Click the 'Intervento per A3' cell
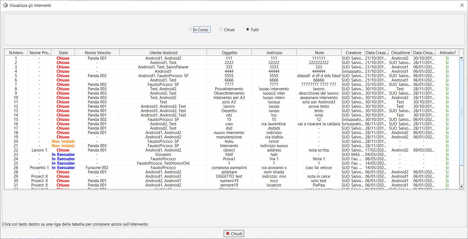The height and width of the screenshot is (239, 468). (229, 98)
